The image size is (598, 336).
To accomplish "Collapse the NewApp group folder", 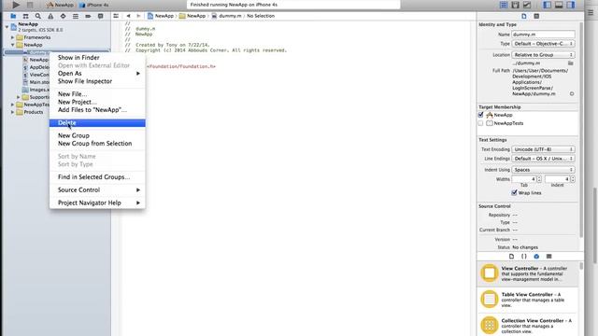I will 12,45.
